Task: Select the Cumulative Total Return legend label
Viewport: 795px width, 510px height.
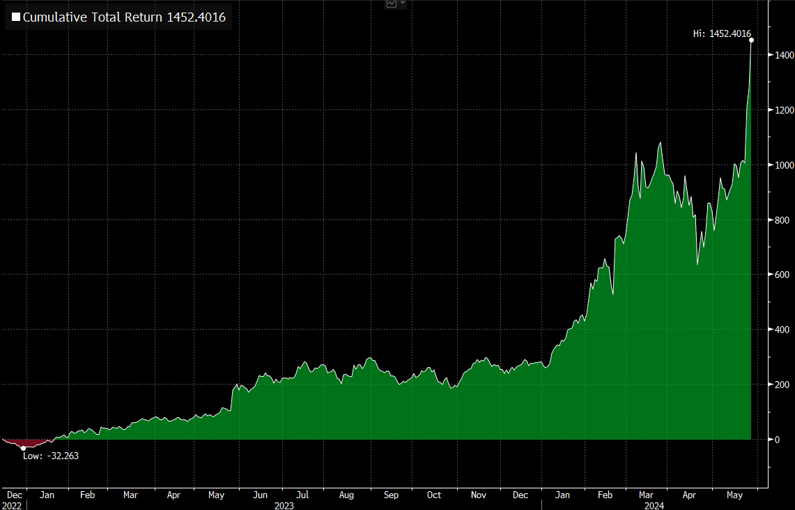Action: click(x=124, y=17)
